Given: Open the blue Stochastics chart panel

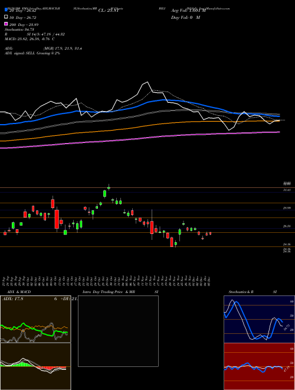Looking at the screenshot, I should coord(259,319).
